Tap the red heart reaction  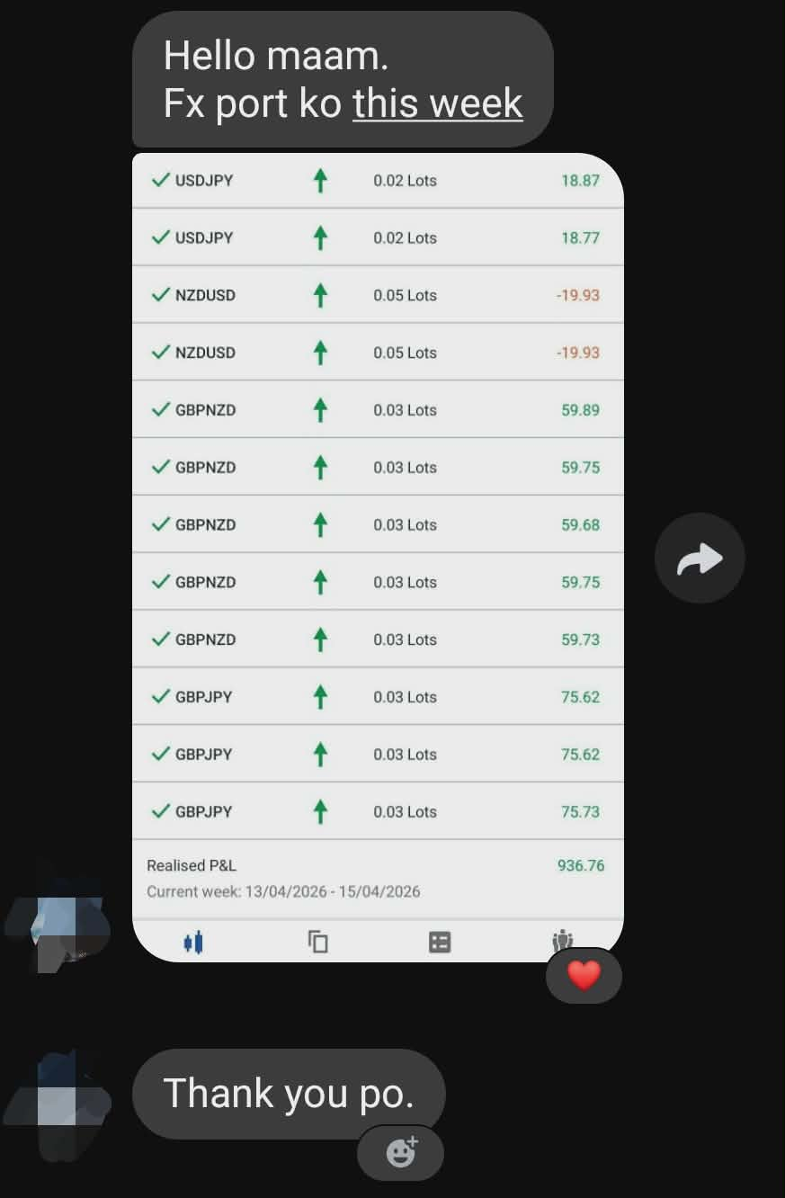(x=584, y=975)
